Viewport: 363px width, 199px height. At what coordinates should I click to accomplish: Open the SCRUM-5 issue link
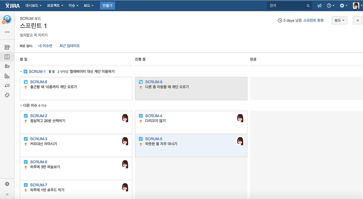pos(154,139)
